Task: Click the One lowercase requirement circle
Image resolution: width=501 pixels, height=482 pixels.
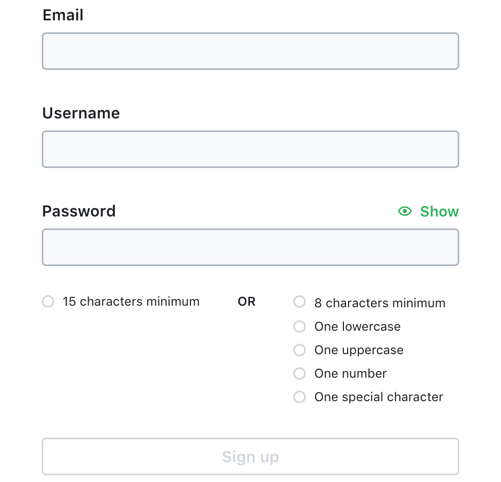Action: point(300,327)
